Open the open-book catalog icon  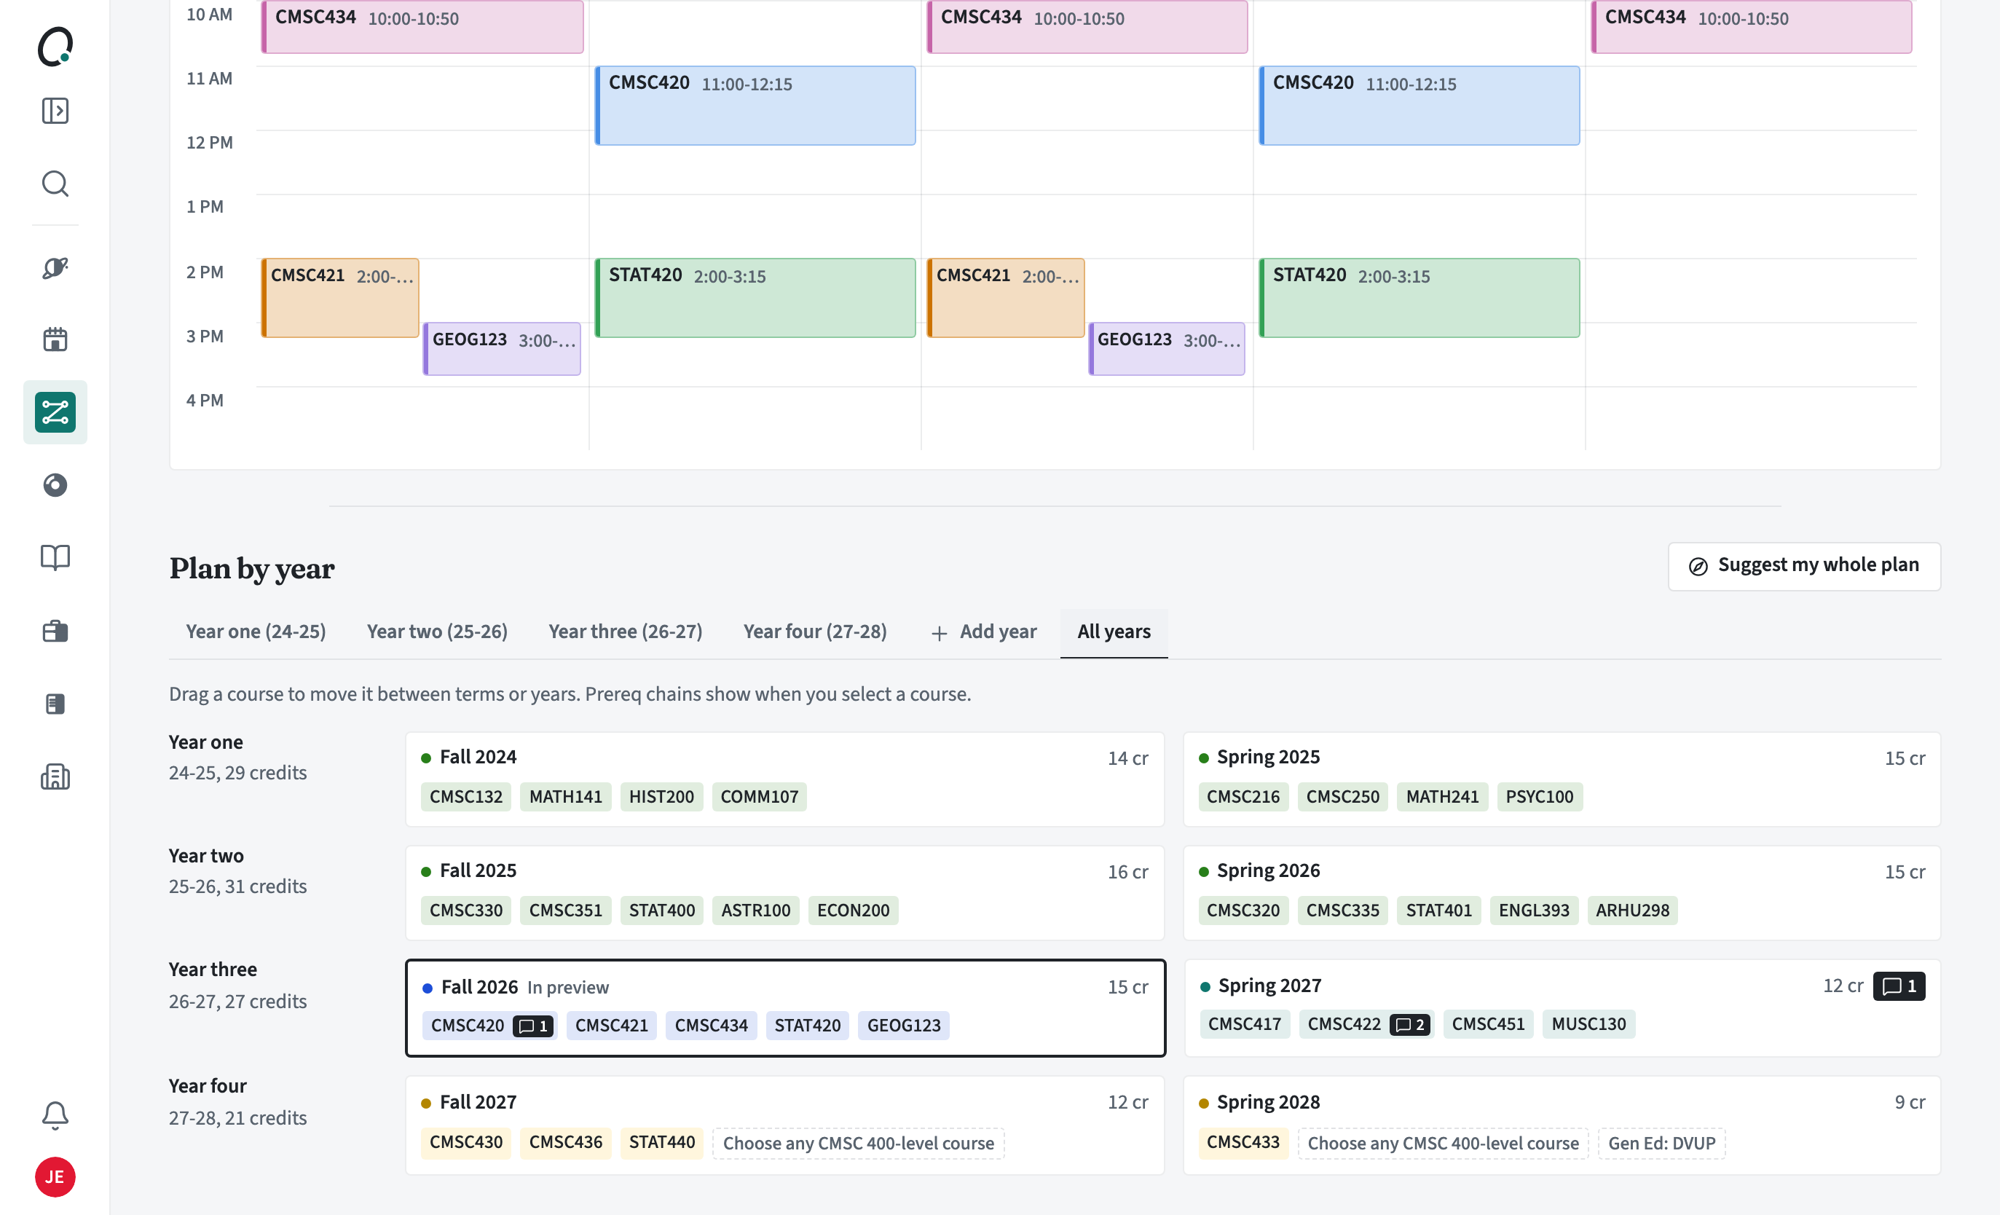[x=55, y=558]
